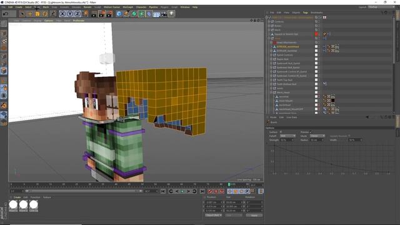Image resolution: width=400 pixels, height=225 pixels.
Task: Toggle Position keyframe channel button in timeline
Action: click(x=229, y=191)
